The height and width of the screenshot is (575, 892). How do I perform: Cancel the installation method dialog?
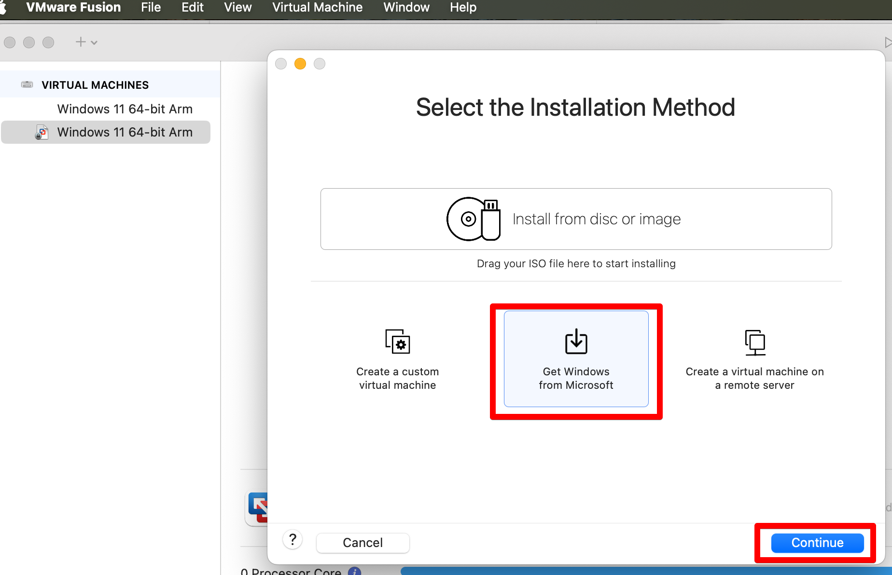[363, 543]
